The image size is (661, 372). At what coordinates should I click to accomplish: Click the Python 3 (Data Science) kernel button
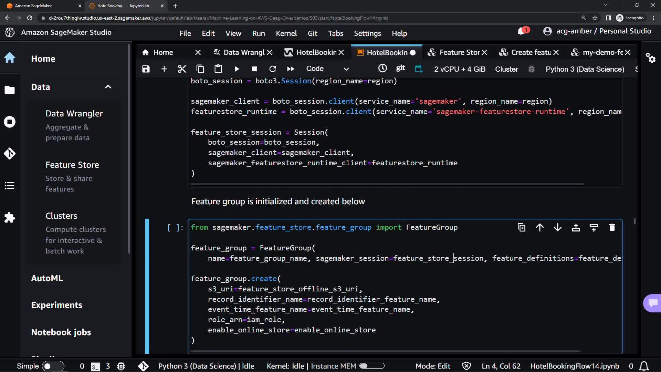click(x=585, y=69)
